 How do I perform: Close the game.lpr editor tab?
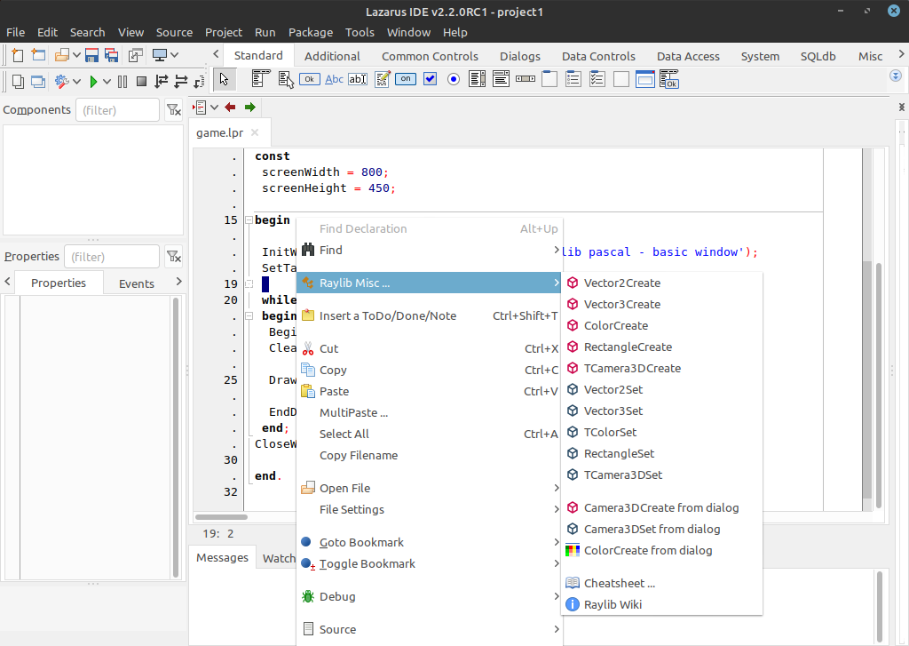(x=255, y=133)
